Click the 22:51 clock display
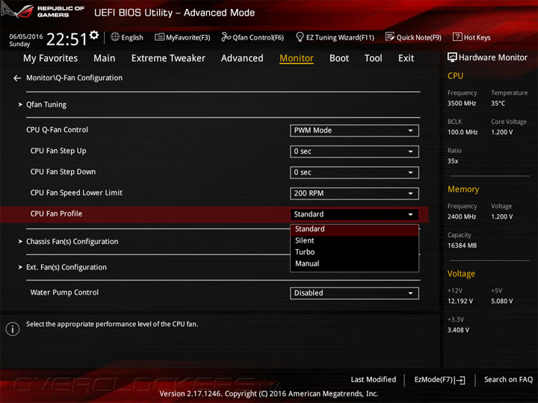 (67, 39)
